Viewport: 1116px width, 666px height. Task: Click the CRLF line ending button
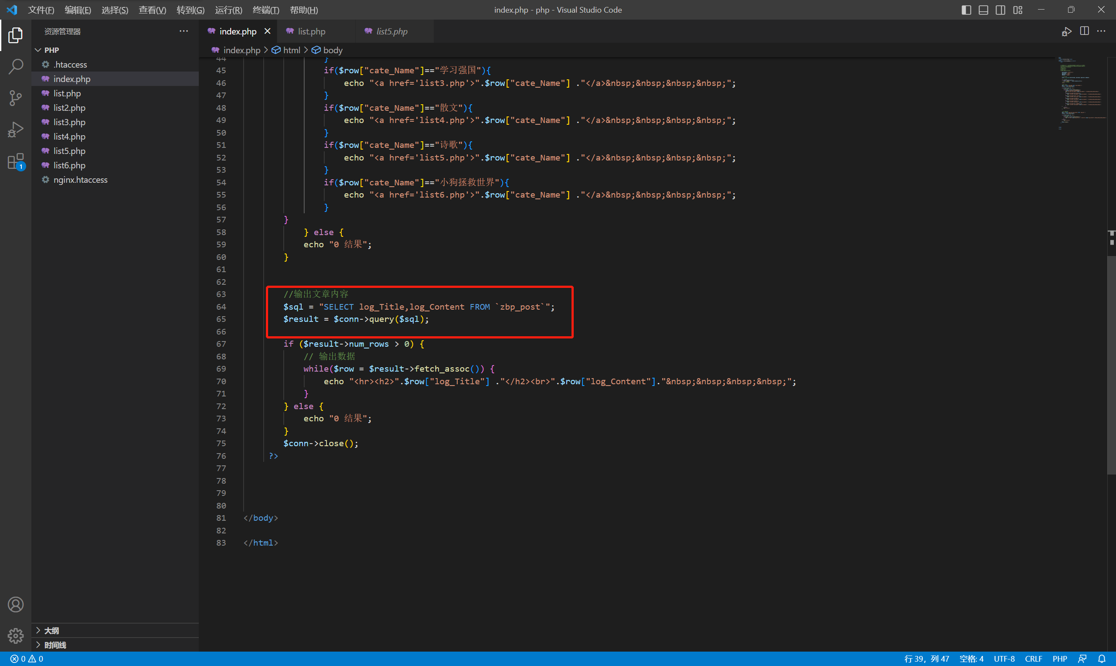click(1033, 659)
